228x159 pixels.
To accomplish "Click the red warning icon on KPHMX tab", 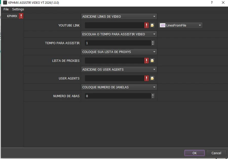I will tap(21, 16).
